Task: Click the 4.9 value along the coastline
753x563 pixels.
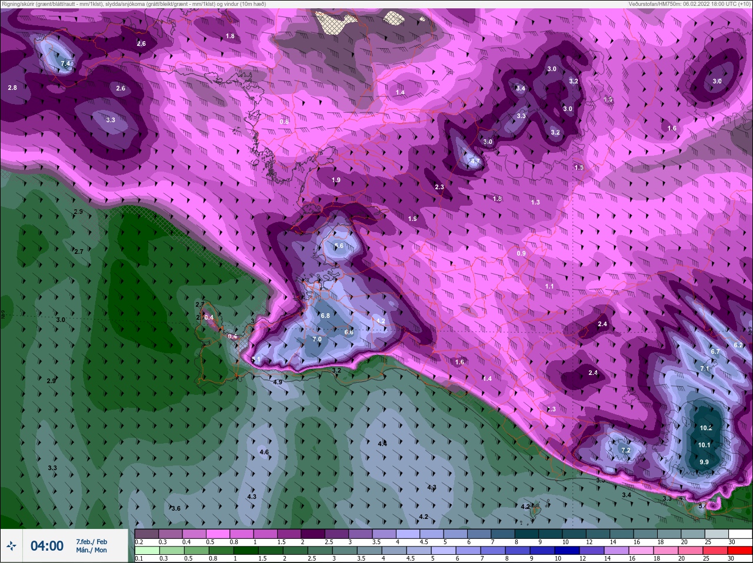Action: 278,382
